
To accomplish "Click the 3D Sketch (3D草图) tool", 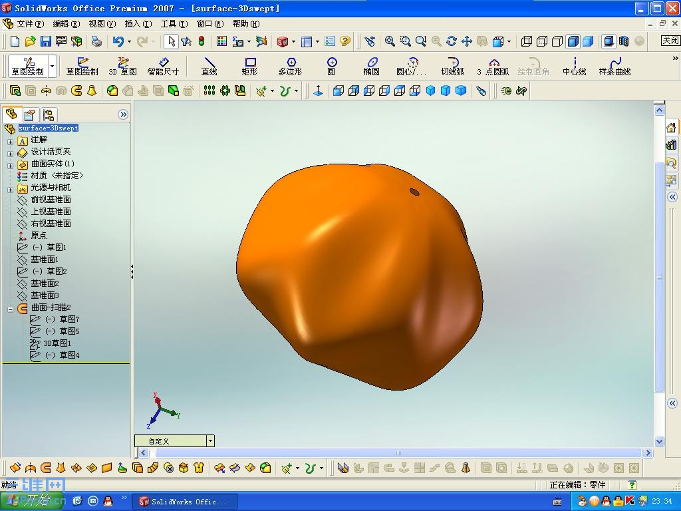I will click(122, 67).
